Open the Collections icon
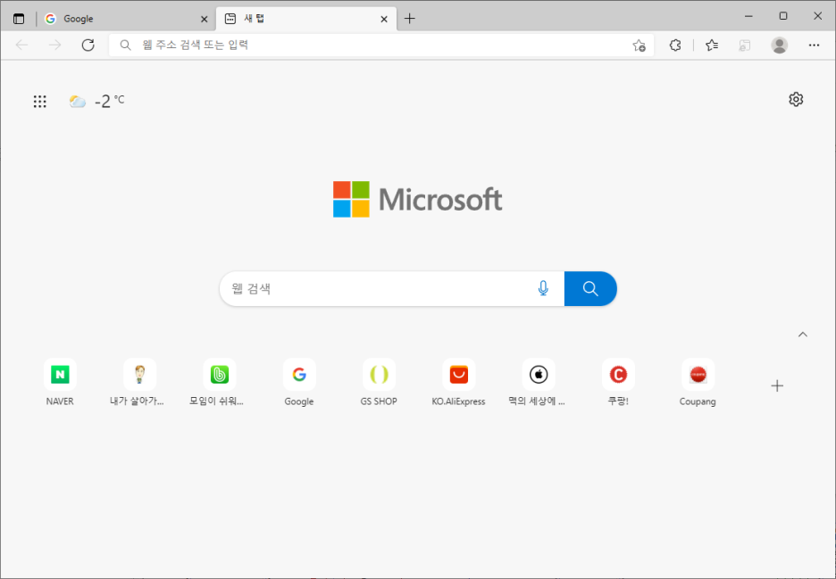 pyautogui.click(x=745, y=45)
